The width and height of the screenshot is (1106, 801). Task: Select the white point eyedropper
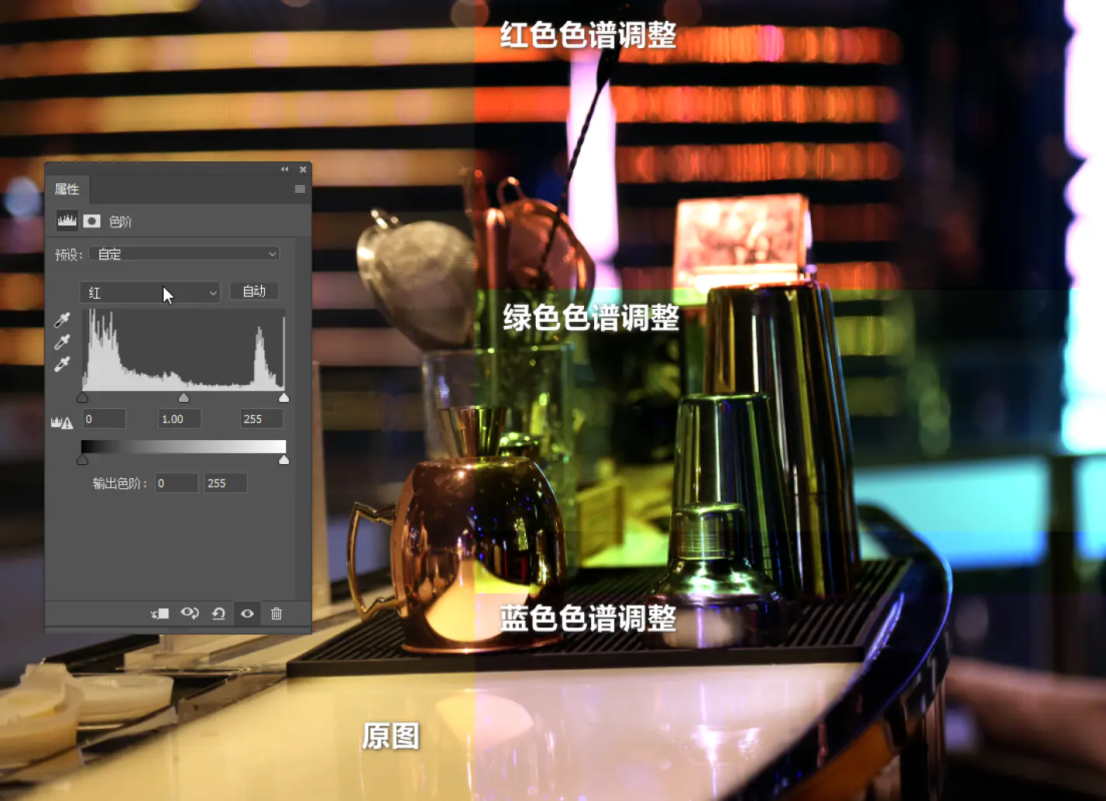click(x=62, y=363)
